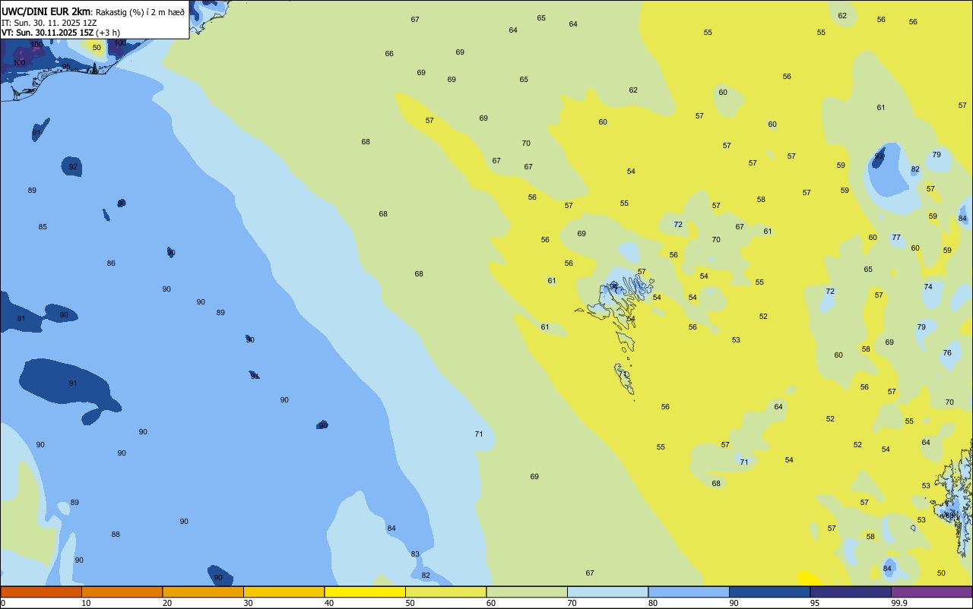Image resolution: width=973 pixels, height=609 pixels.
Task: Click 'VT: Sun. 30.11.2025 15Z (+3 h)' text
Action: point(61,33)
